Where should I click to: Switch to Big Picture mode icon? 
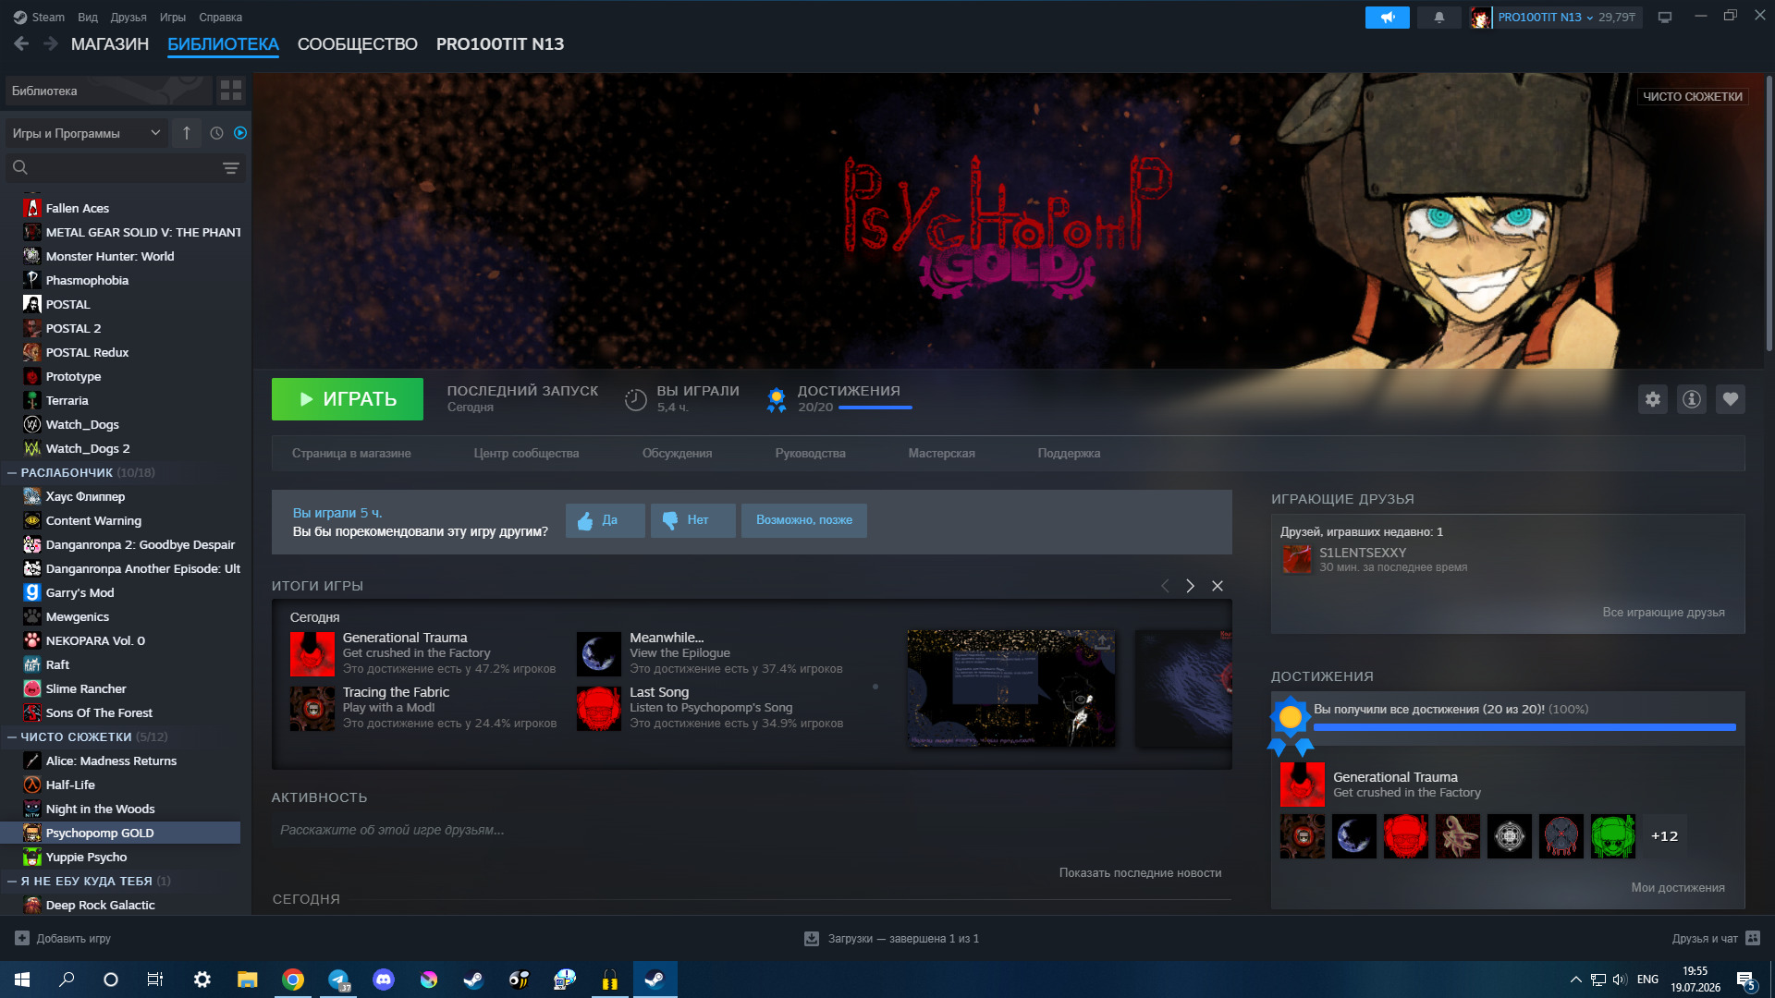(1665, 18)
